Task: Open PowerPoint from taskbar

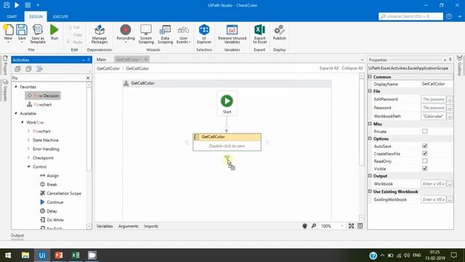Action: coord(59,255)
